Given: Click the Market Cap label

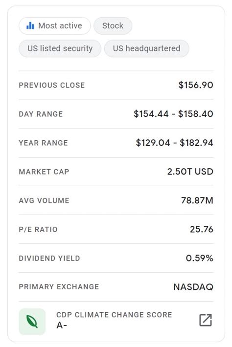Looking at the screenshot, I should [x=44, y=172].
